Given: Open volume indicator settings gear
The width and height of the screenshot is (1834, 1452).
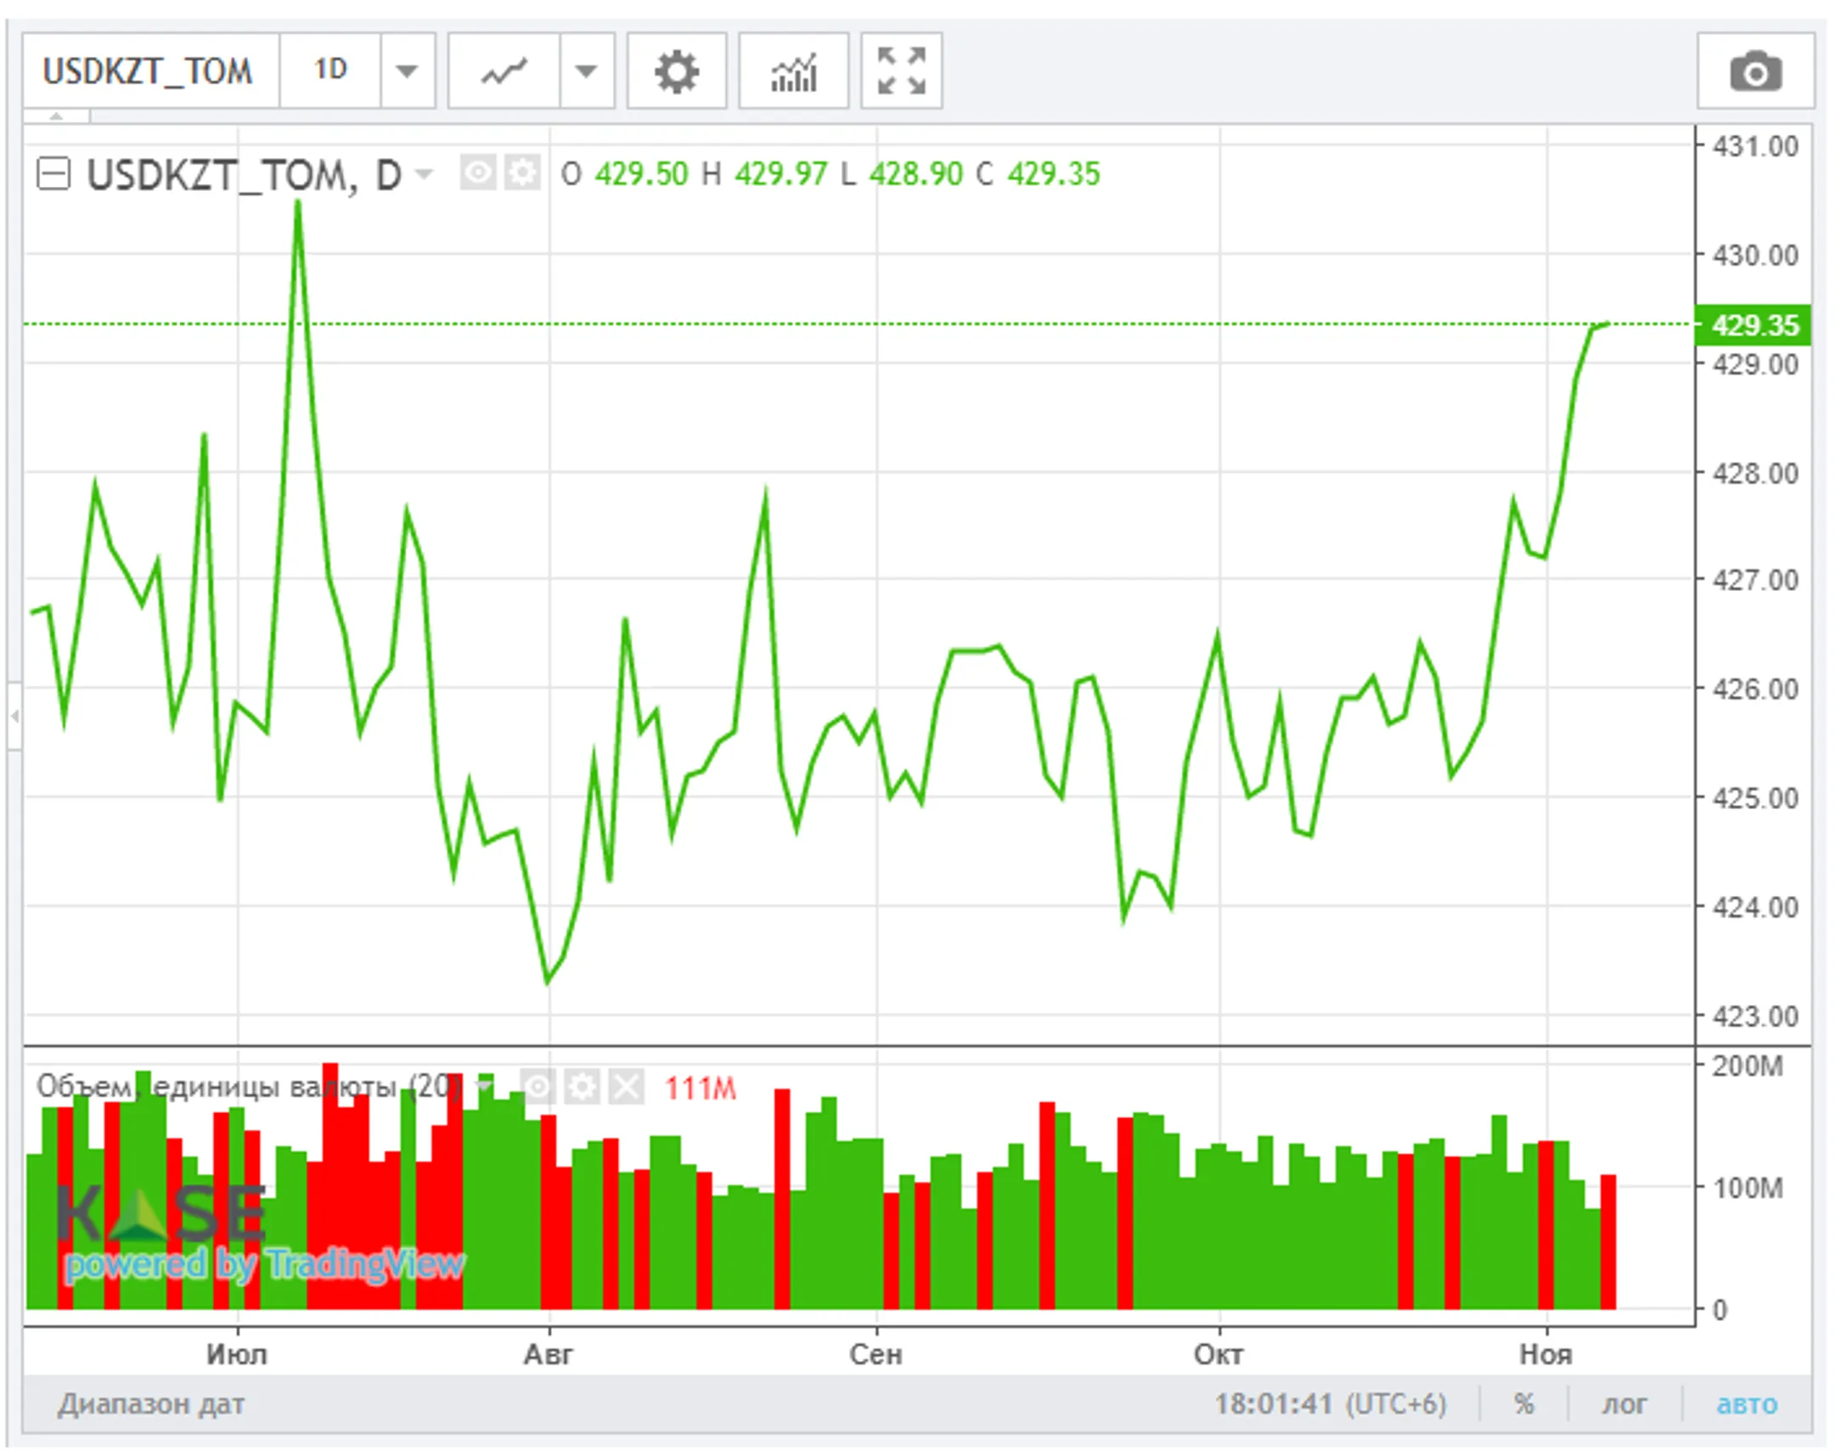Looking at the screenshot, I should [582, 1086].
